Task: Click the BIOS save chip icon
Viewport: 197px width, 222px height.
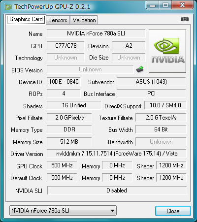Action: pos(140,69)
